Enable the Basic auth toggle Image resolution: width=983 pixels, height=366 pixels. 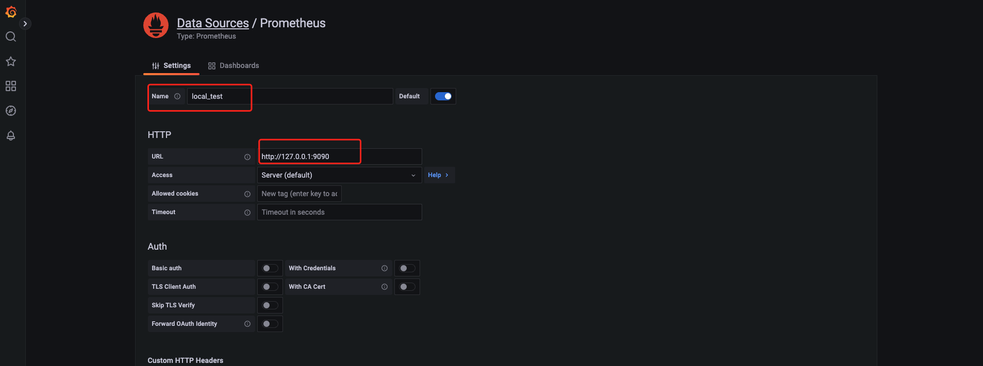coord(270,268)
